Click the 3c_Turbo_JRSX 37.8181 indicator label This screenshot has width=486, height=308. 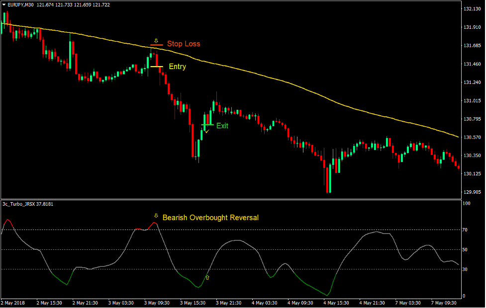click(x=27, y=203)
